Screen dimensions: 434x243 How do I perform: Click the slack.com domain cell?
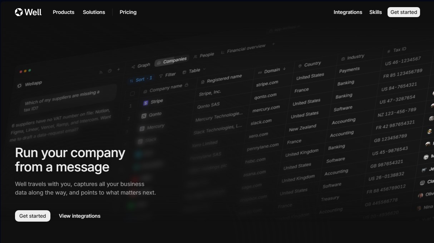[x=261, y=122]
